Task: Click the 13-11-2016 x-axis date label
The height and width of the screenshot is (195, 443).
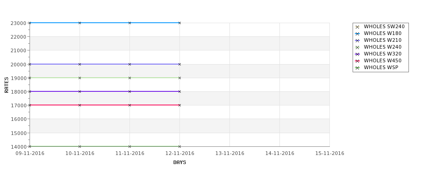Action: pyautogui.click(x=230, y=154)
